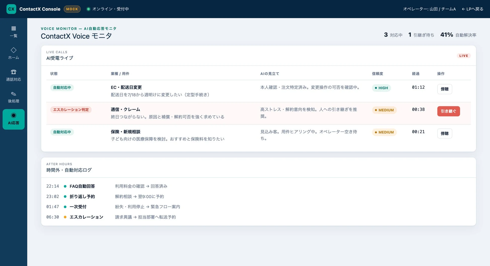Click log timestamp 06:30
This screenshot has height=266, width=490.
point(53,217)
